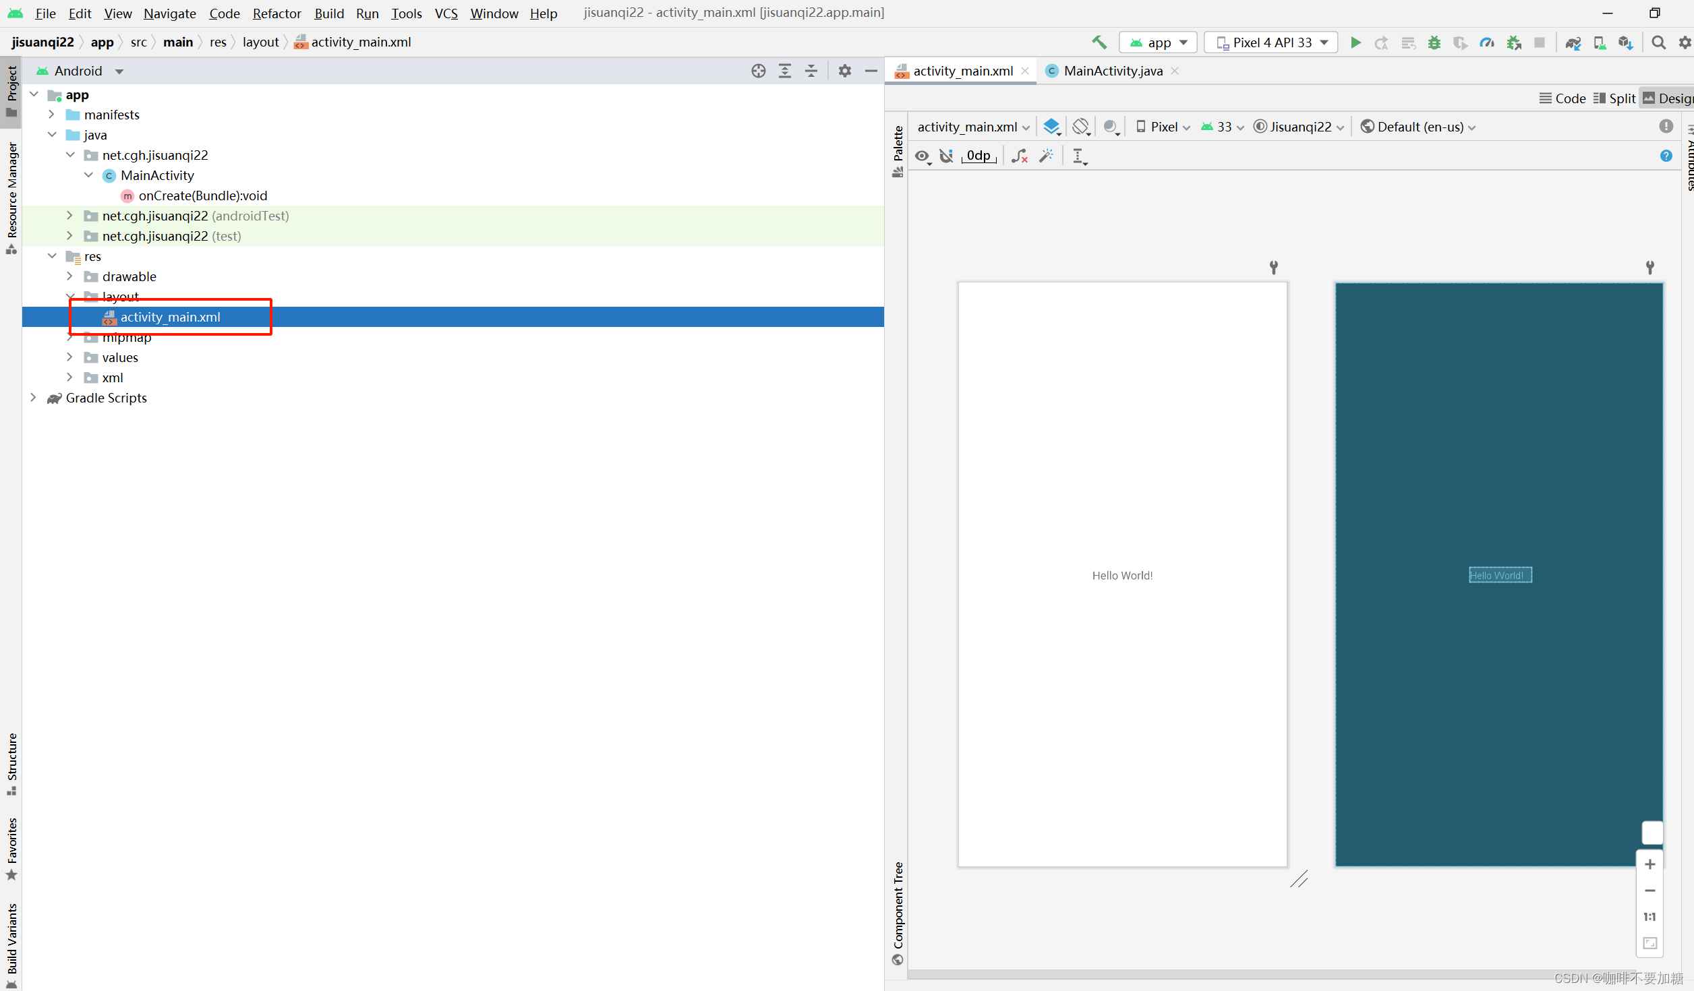Click Expand All in Project panel
The width and height of the screenshot is (1694, 991).
coord(785,71)
